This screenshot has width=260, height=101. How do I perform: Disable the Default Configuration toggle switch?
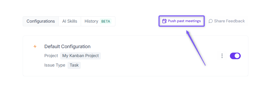235,56
